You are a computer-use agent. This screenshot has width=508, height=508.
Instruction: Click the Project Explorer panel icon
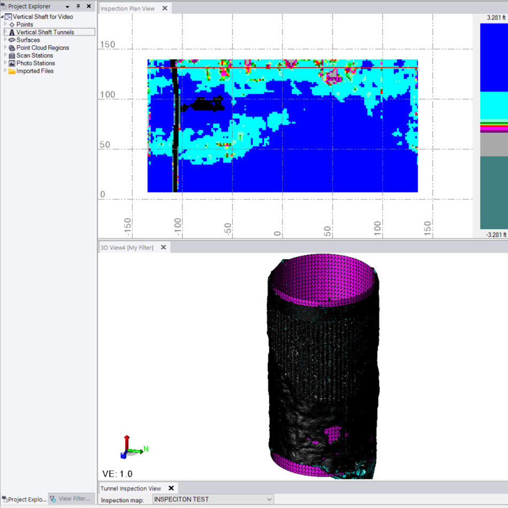(x=4, y=6)
